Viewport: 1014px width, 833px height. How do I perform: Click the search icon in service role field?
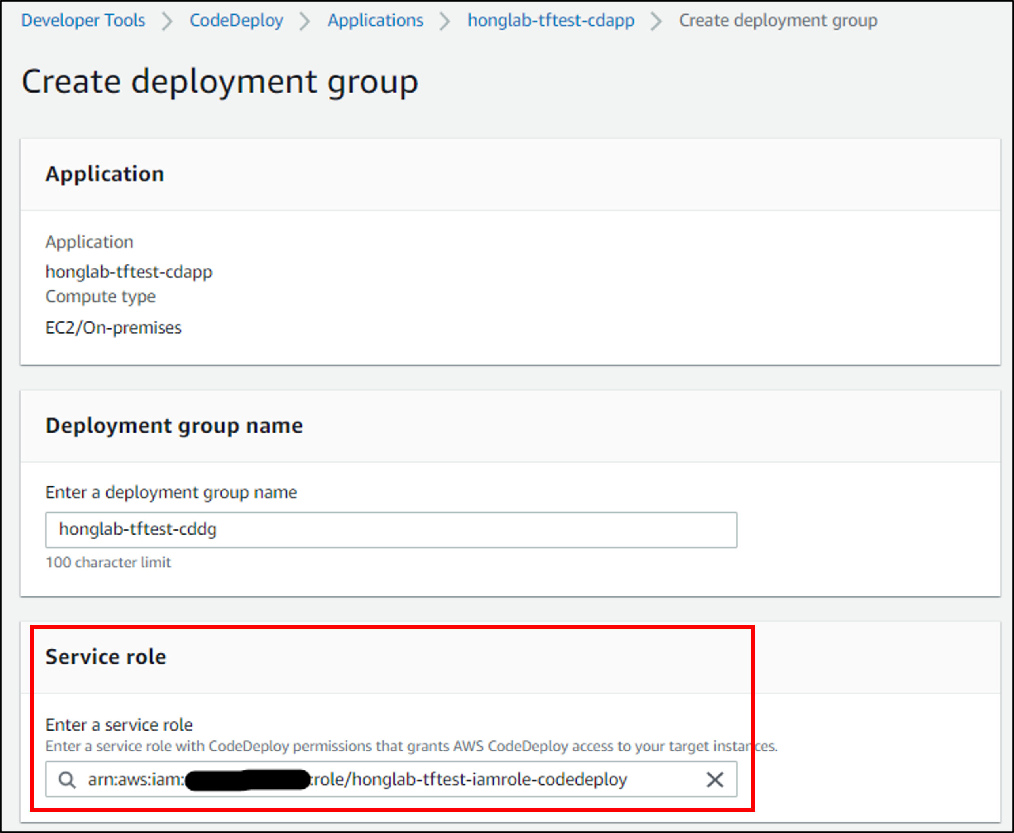[67, 780]
